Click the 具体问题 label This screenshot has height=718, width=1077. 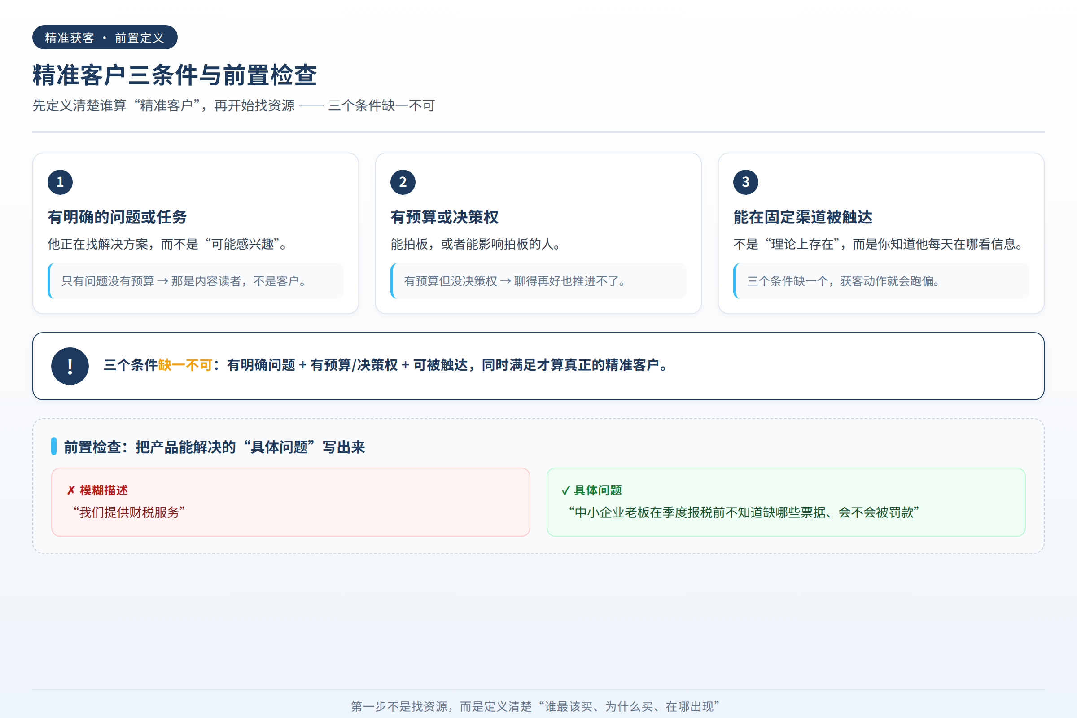tap(598, 490)
